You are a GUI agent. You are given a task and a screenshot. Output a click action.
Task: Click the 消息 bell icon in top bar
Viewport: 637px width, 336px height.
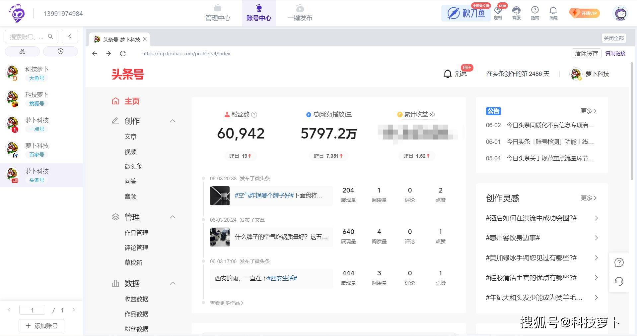tap(553, 13)
